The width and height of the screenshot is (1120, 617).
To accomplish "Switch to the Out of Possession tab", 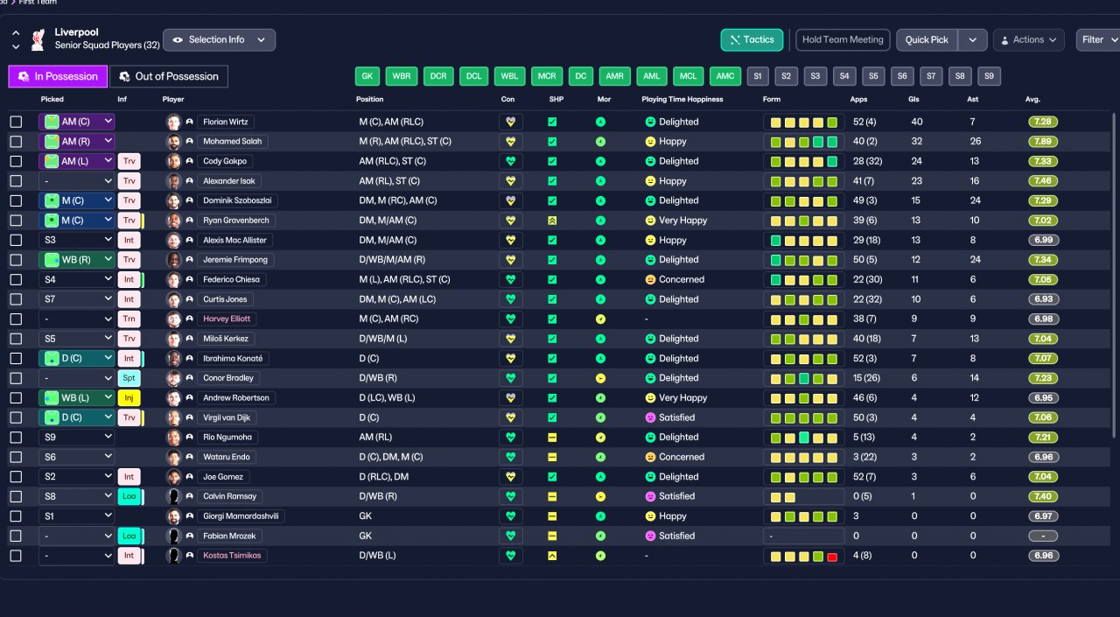I will pyautogui.click(x=169, y=76).
